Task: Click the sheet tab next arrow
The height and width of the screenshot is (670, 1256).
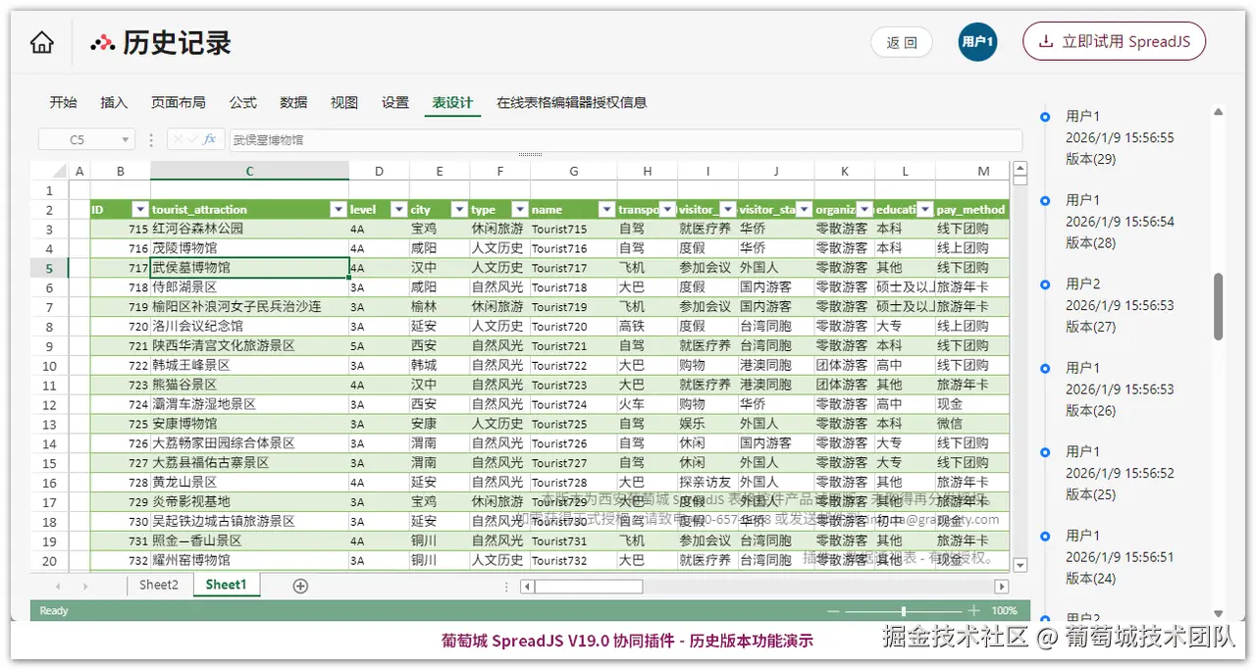Action: coord(85,586)
